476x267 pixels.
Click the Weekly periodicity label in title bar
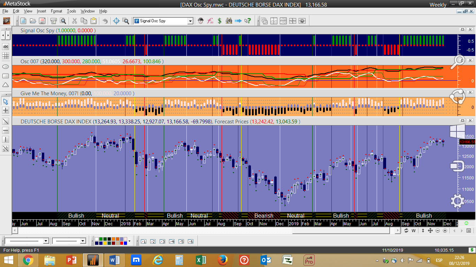pos(438,5)
